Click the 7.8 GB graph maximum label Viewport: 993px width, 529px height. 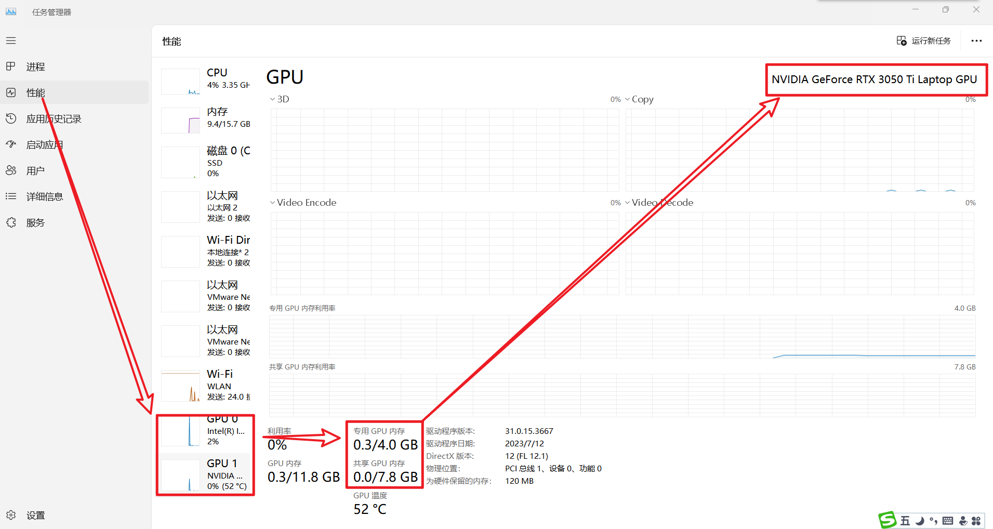965,367
